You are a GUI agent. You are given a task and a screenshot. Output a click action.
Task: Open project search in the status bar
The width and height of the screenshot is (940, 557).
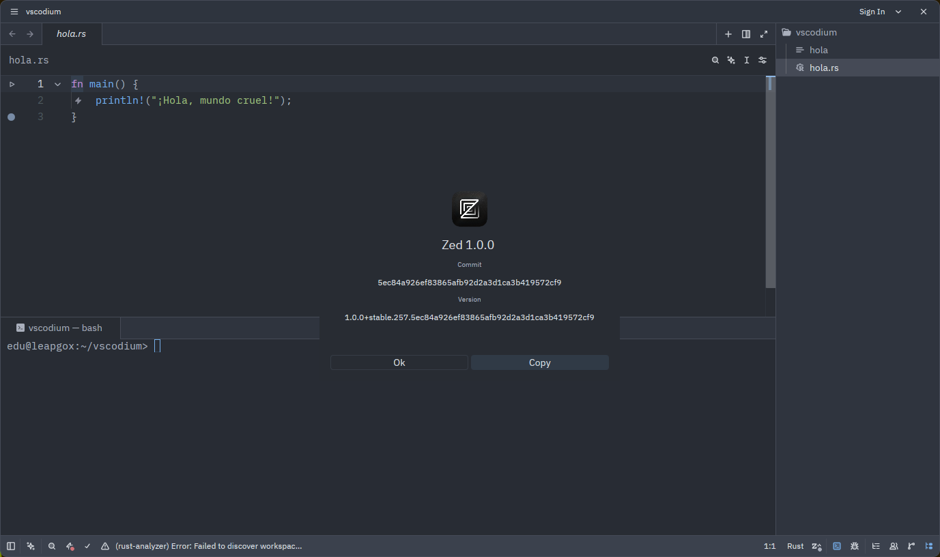coord(52,546)
